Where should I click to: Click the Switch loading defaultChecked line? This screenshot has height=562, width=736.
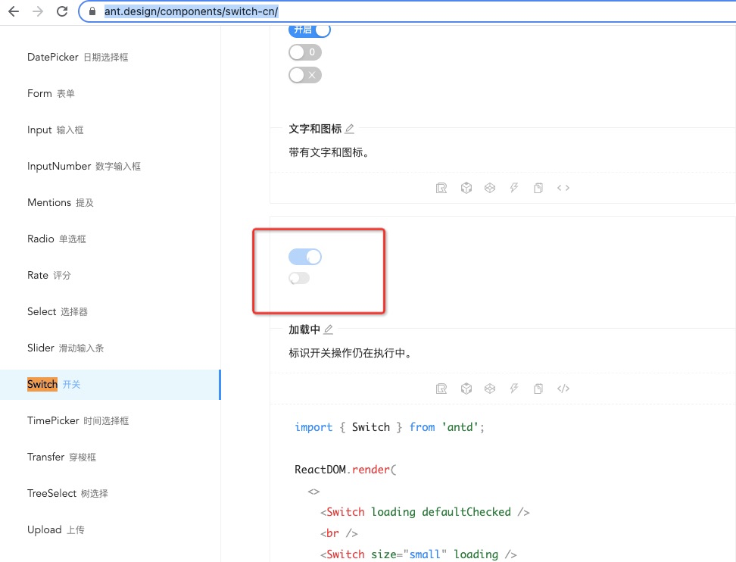click(425, 512)
